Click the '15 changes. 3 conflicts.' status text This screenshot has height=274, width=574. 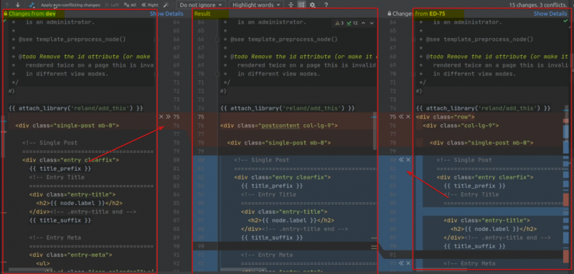(537, 5)
